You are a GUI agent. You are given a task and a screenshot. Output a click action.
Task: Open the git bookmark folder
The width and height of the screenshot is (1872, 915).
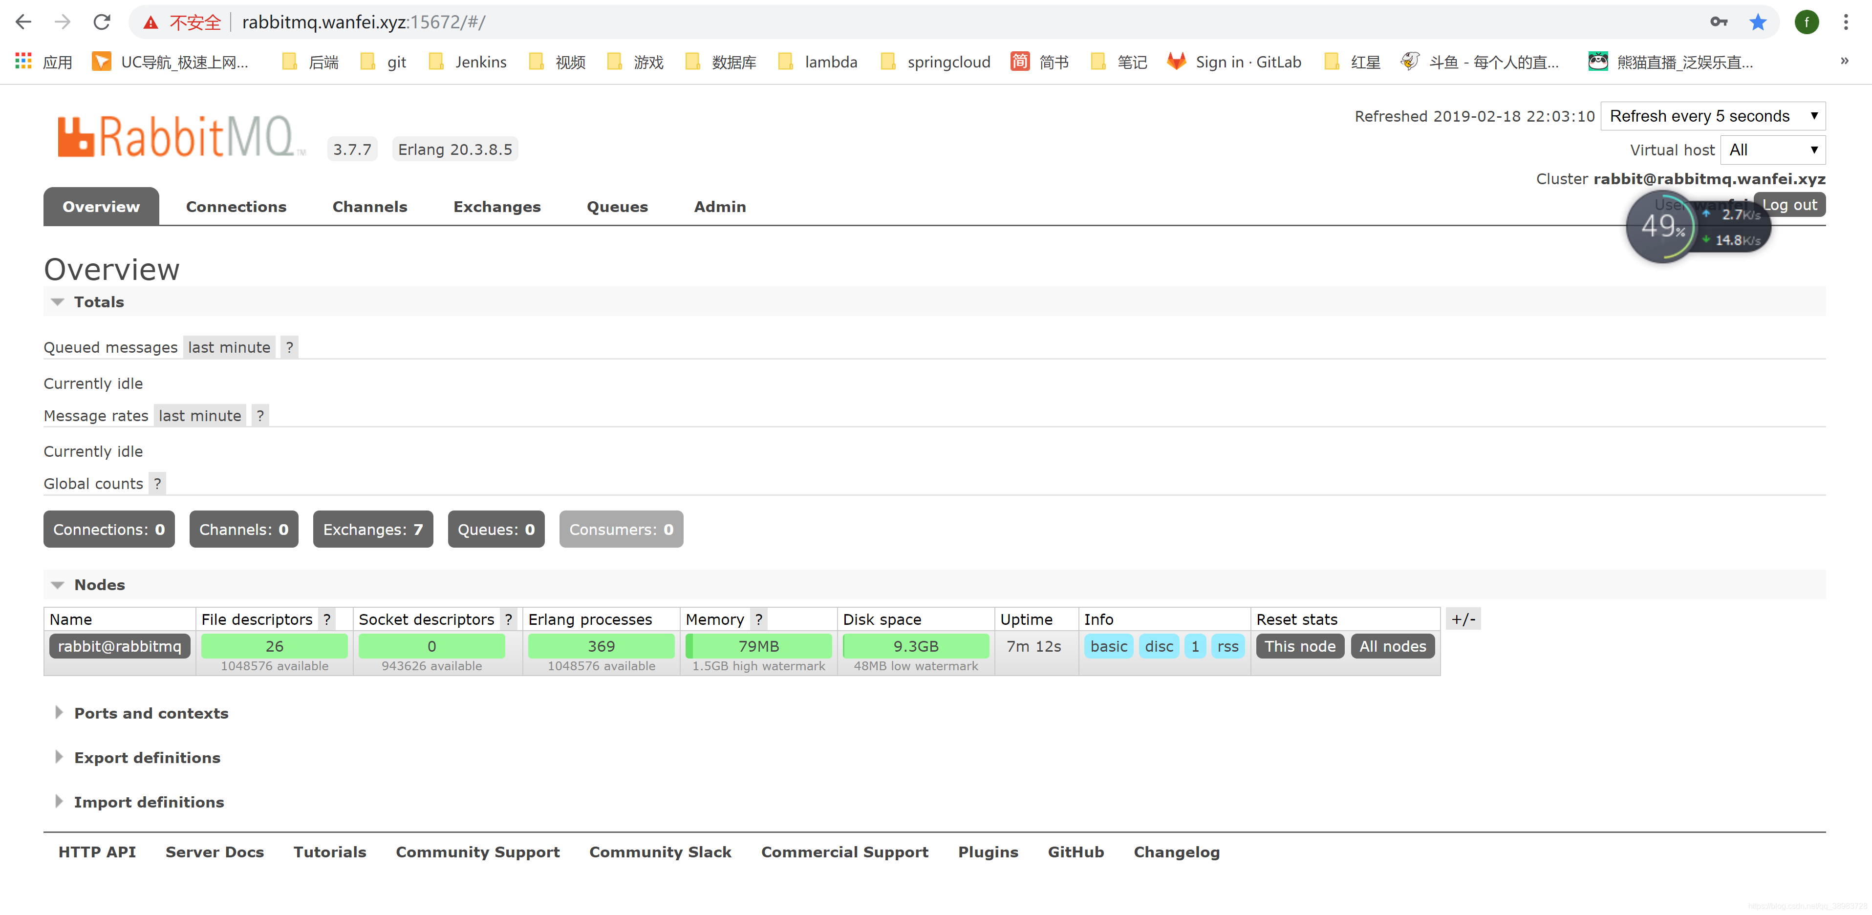tap(383, 62)
